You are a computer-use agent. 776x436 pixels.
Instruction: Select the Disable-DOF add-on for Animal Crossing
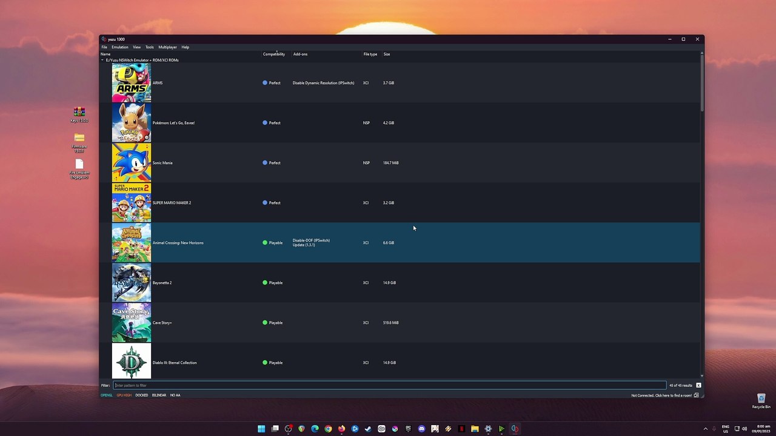311,240
